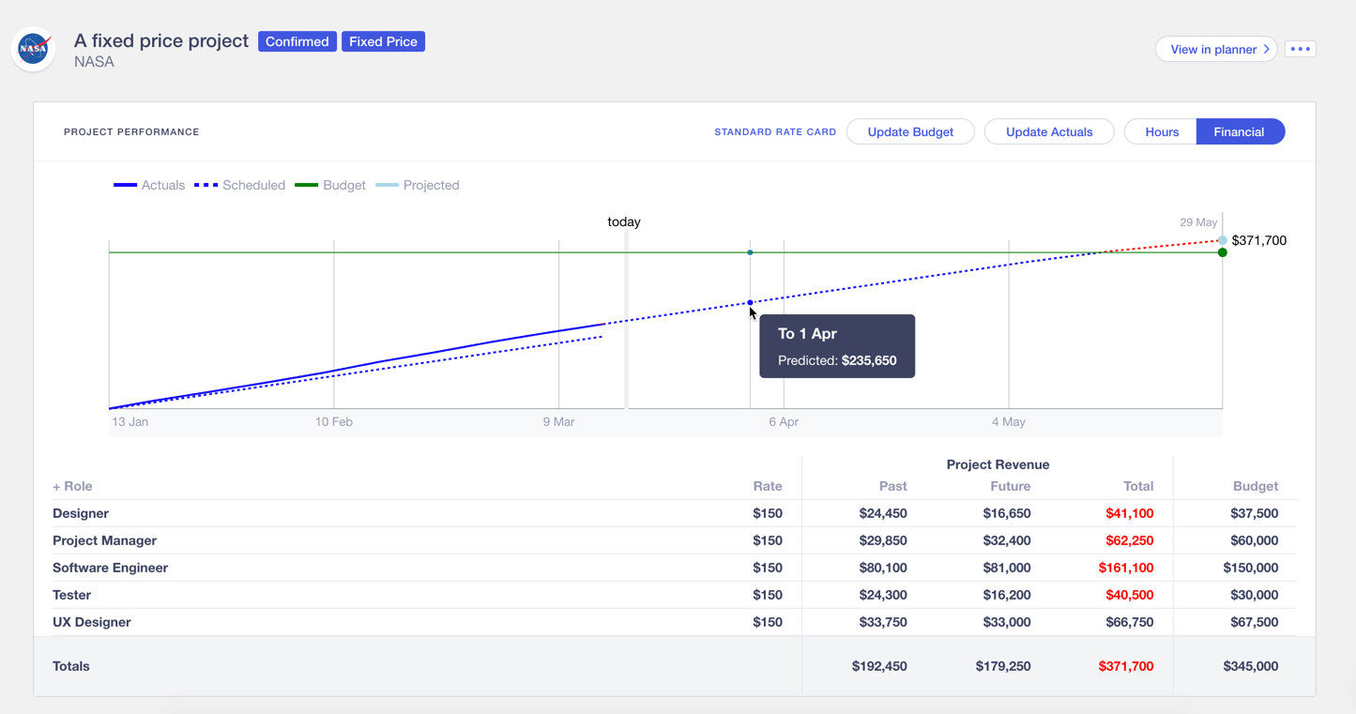Click the Update Budget button

click(909, 131)
